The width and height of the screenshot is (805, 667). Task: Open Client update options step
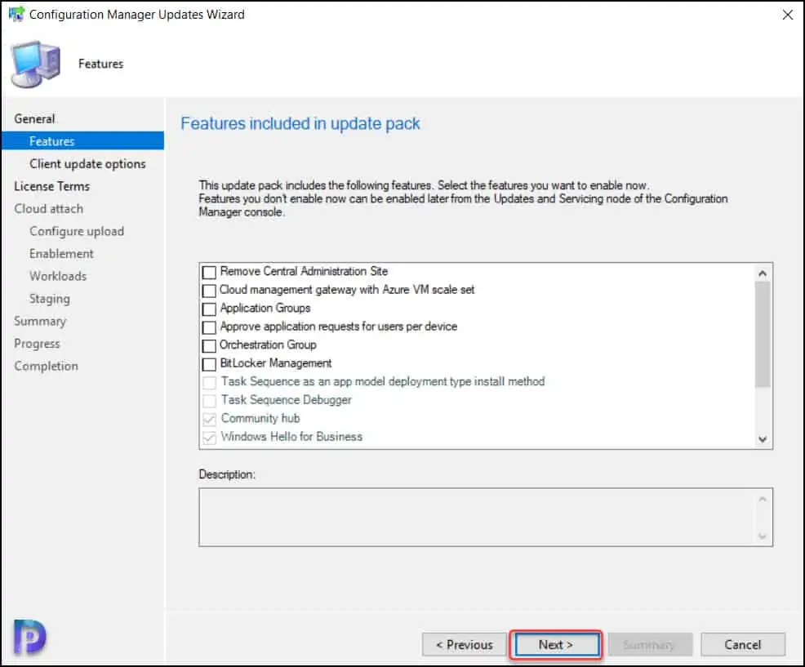point(87,164)
